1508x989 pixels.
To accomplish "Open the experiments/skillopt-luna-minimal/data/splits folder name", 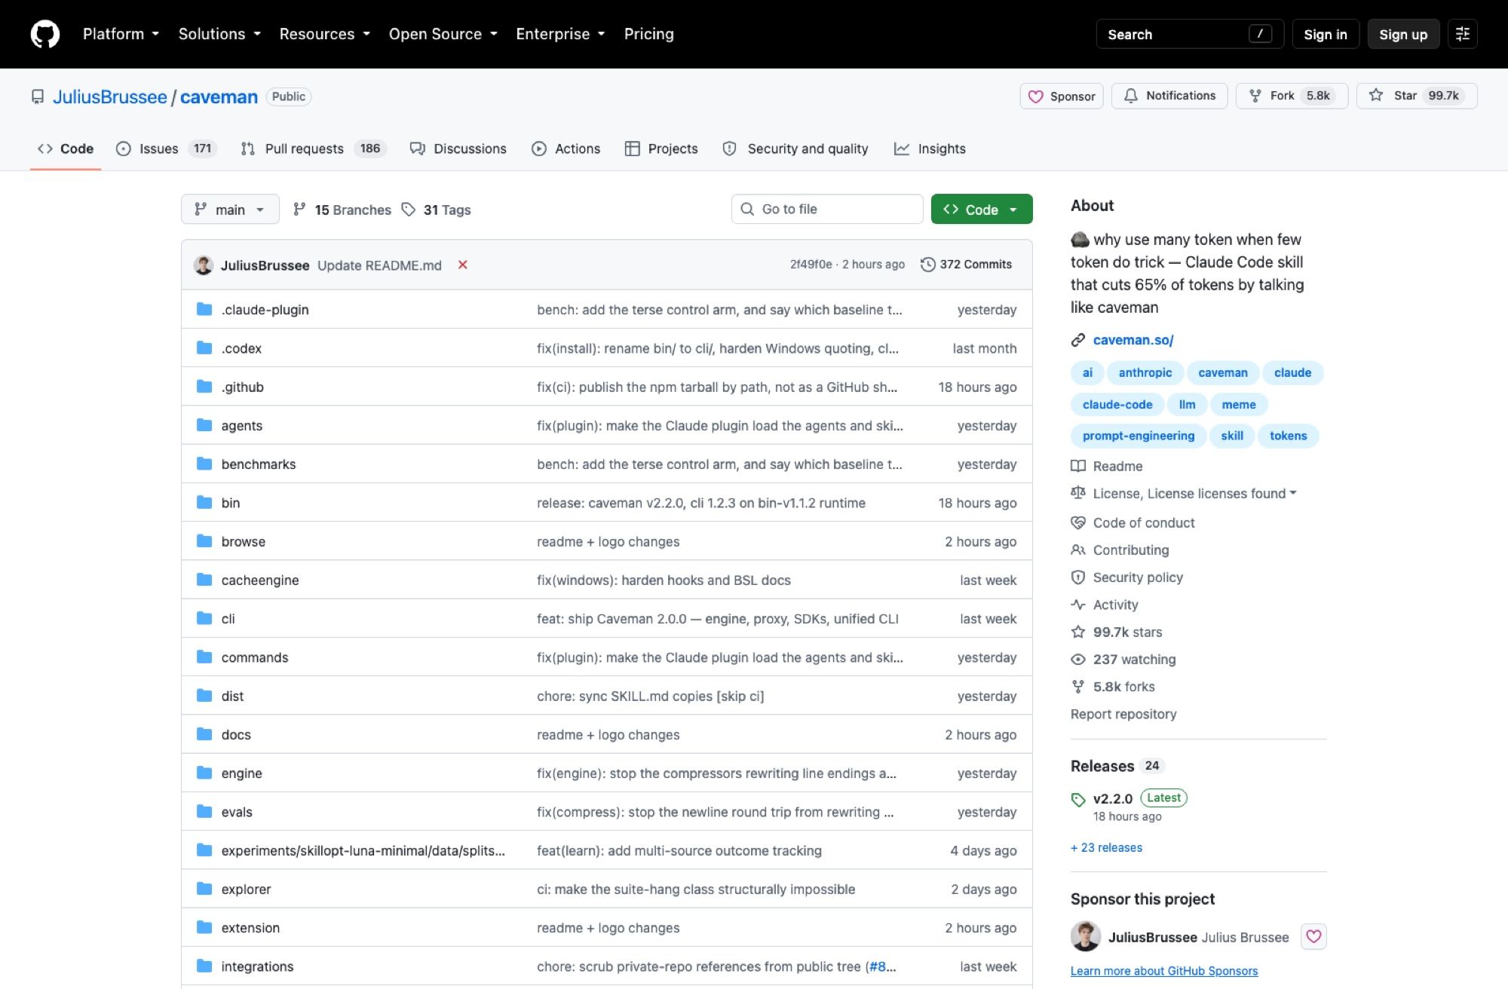I will 363,850.
